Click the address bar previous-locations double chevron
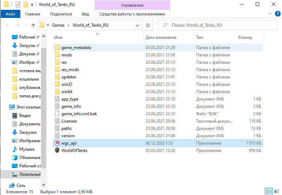Viewport: 282px width, 195px height. click(x=48, y=25)
